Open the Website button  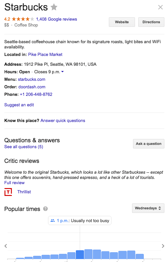point(122,22)
